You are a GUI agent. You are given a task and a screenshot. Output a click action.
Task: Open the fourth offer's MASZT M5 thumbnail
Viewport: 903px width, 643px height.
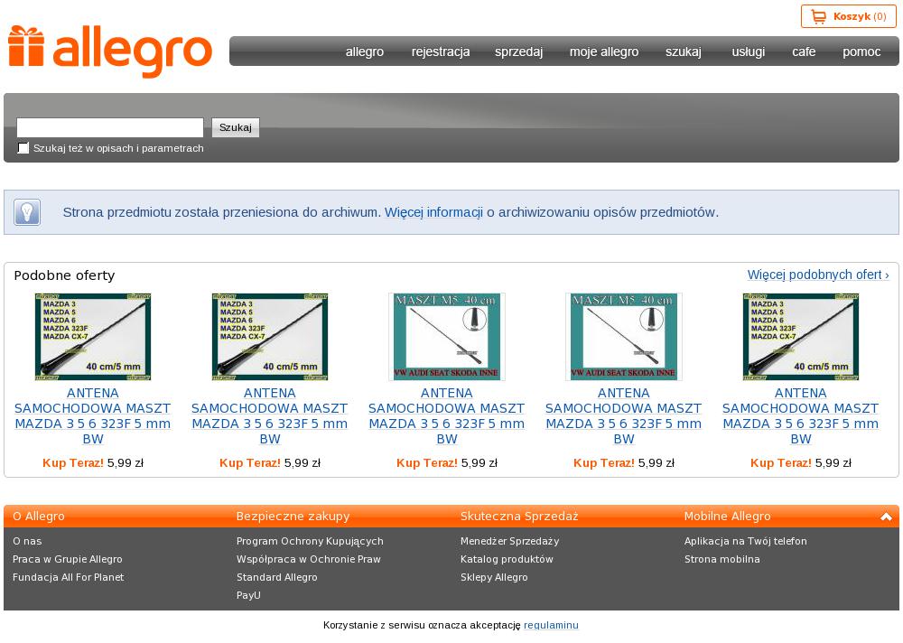[x=624, y=337]
